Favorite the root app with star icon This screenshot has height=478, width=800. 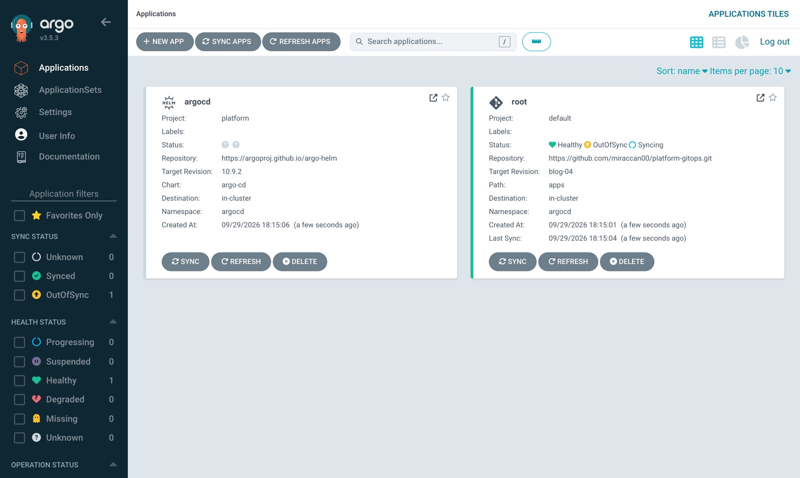[773, 97]
